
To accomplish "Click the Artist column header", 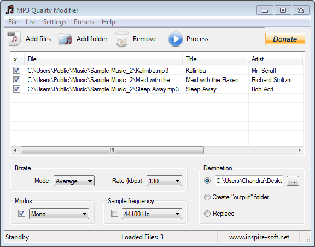I will pyautogui.click(x=276, y=59).
